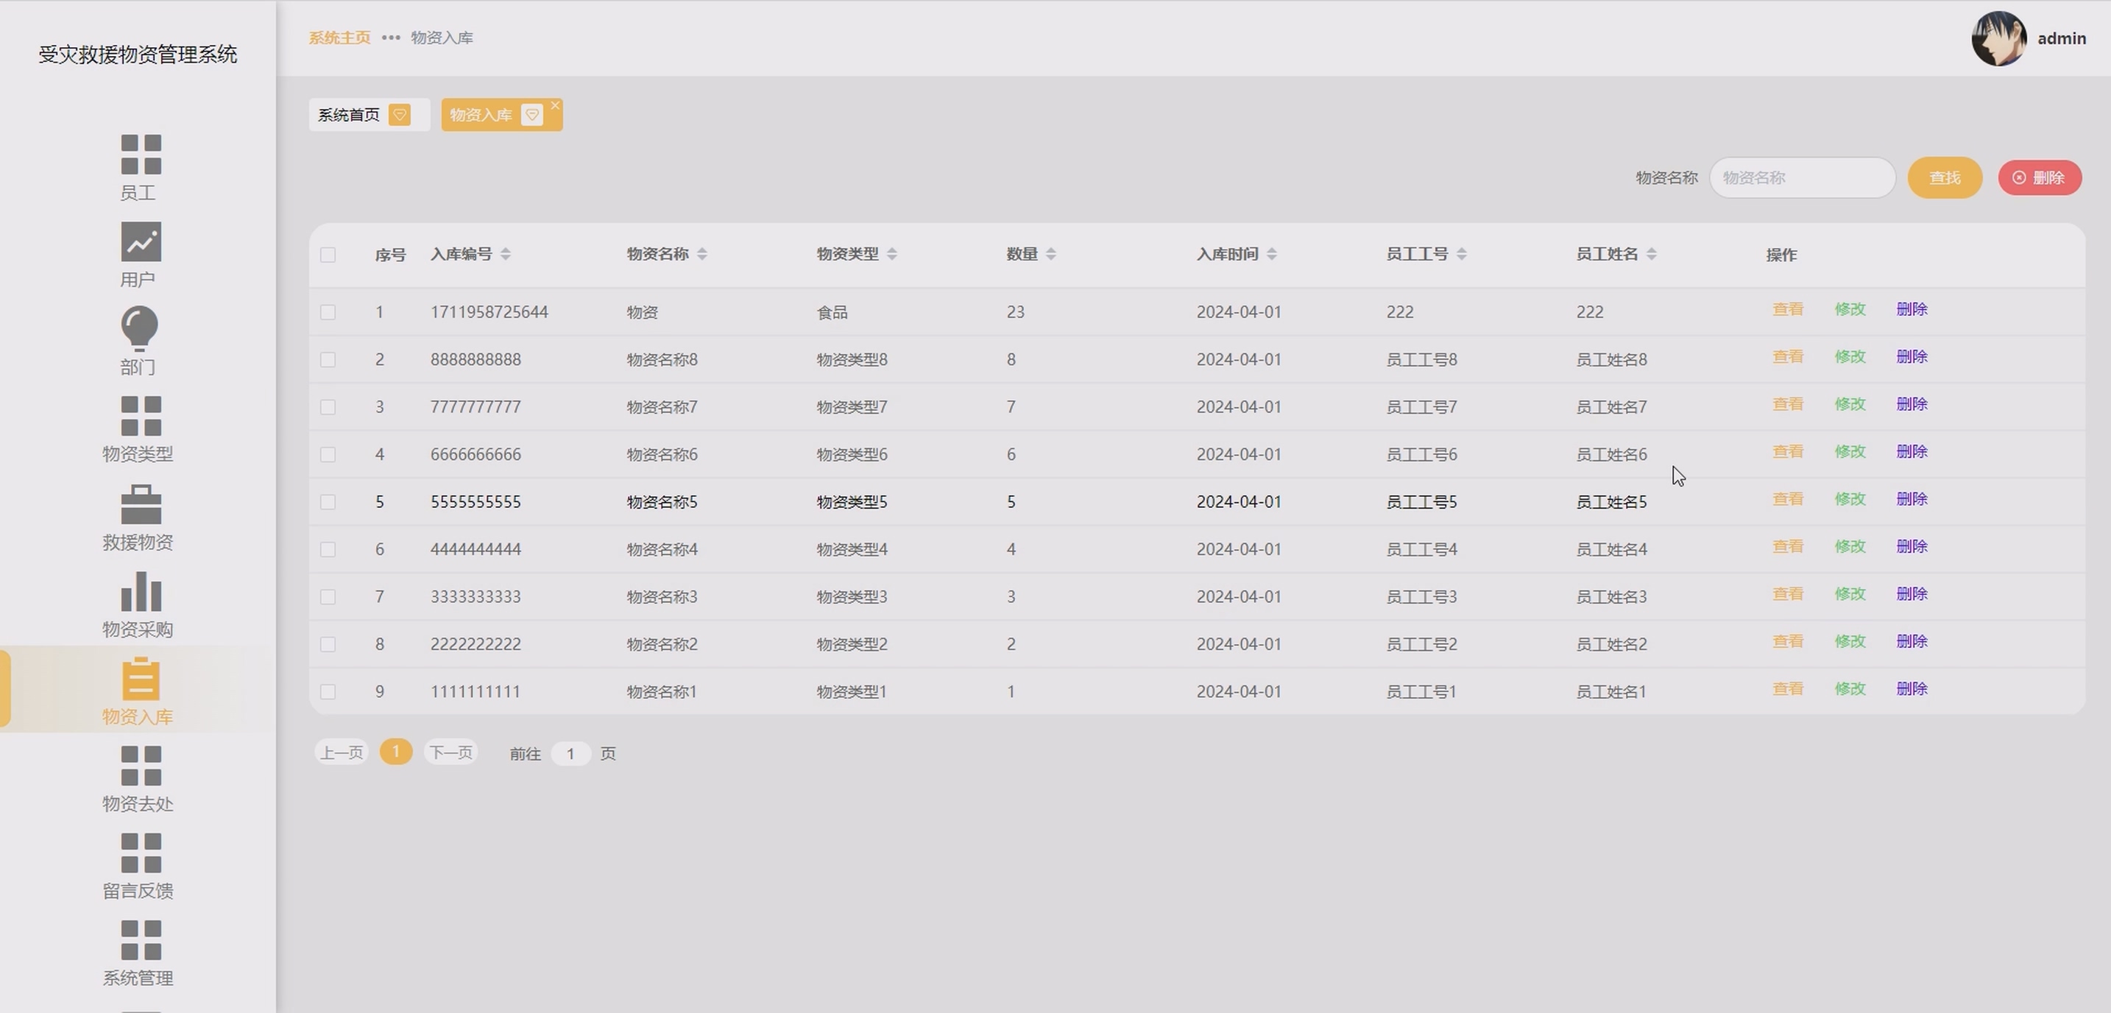Screen dimensions: 2111x1013
Task: Sort by 员工工号 column arrows
Action: point(1462,254)
